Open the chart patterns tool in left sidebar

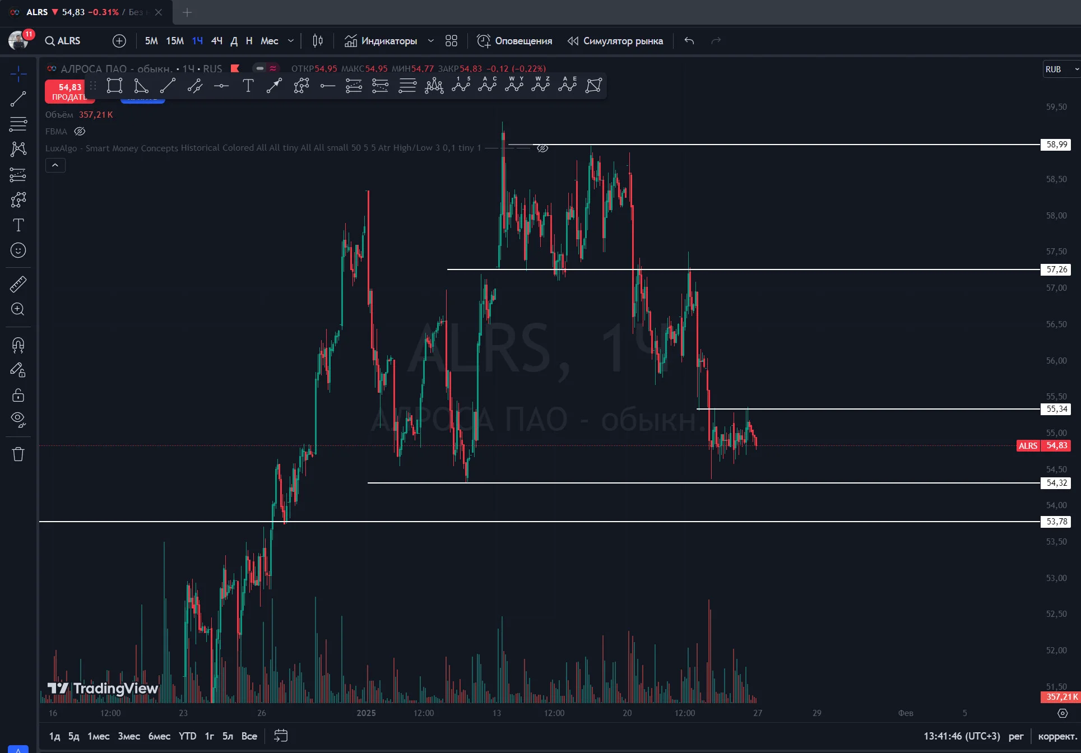[x=18, y=149]
